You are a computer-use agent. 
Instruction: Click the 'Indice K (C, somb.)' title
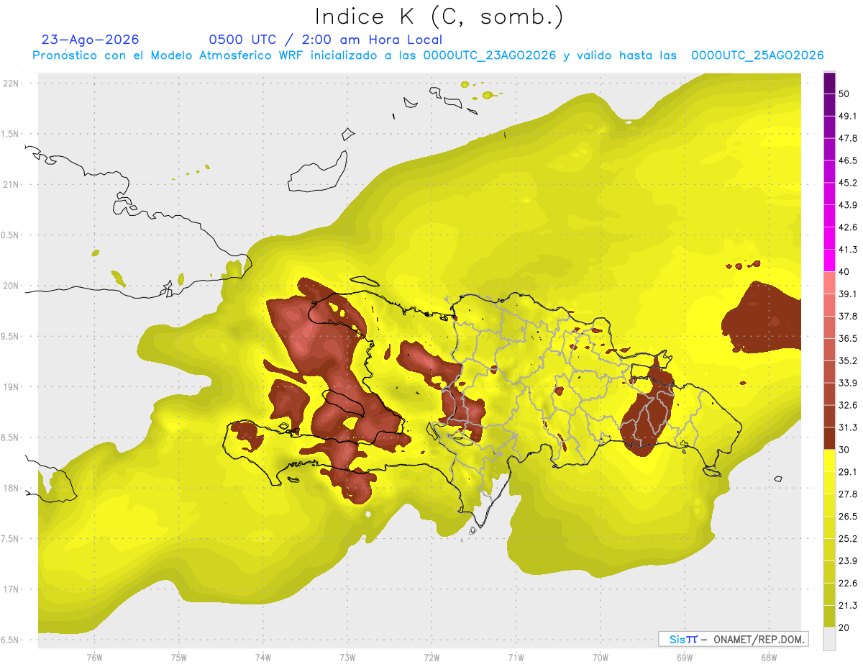pos(439,16)
